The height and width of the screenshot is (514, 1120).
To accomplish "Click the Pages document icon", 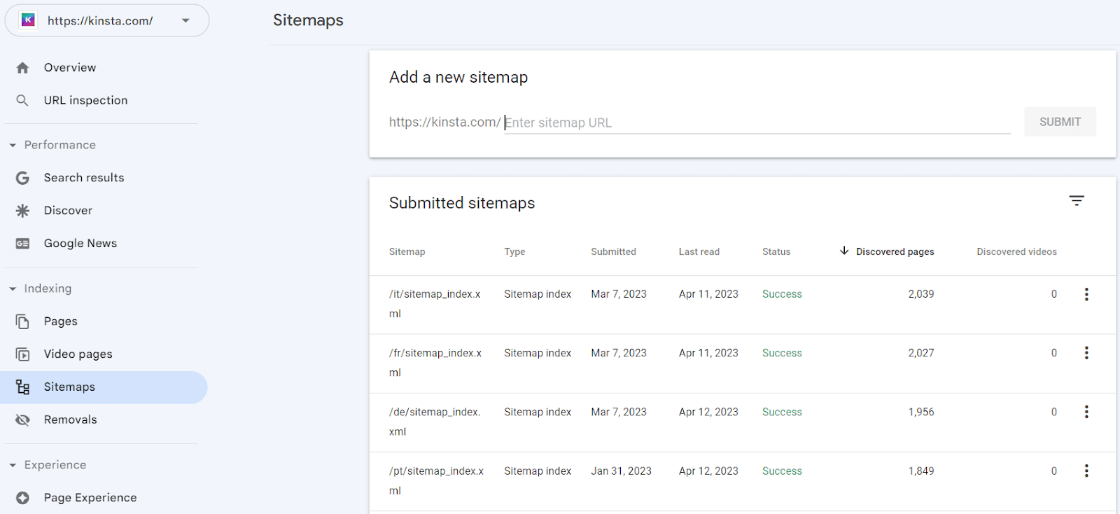I will click(x=22, y=321).
